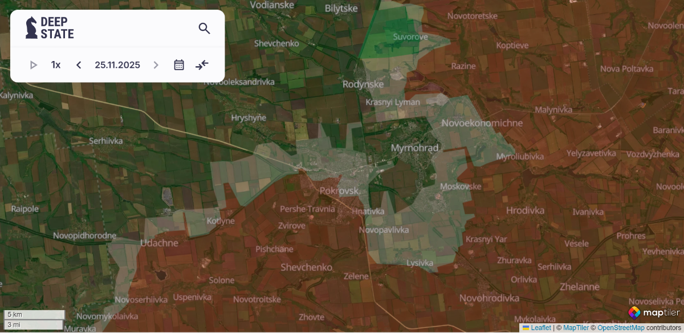Open the search magnifier icon

[x=204, y=29]
